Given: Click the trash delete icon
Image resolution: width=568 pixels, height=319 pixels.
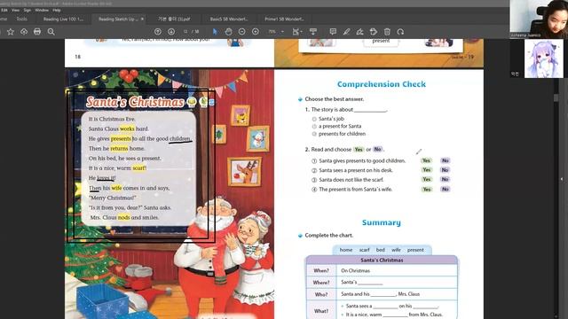Looking at the screenshot, I should tap(387, 32).
